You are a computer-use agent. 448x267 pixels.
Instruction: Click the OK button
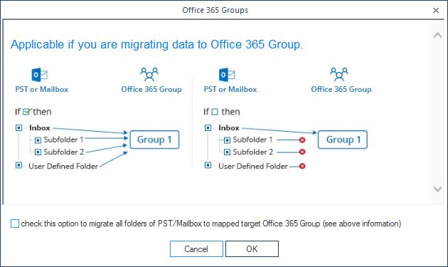[x=252, y=249]
